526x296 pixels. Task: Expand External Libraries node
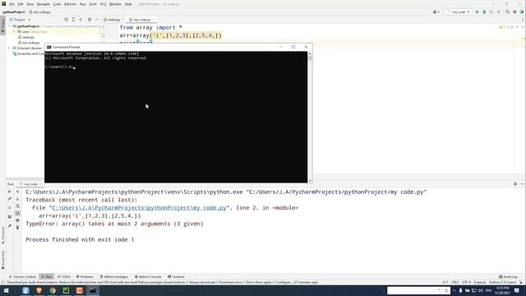(x=9, y=48)
